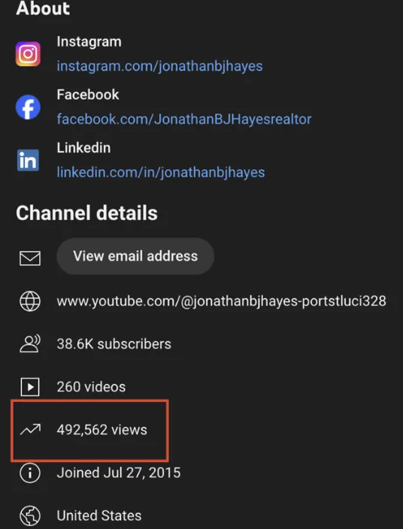
Task: Click the 38.6K subscribers text
Action: (x=114, y=344)
